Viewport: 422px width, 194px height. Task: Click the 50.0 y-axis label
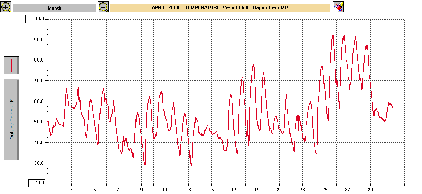point(39,122)
